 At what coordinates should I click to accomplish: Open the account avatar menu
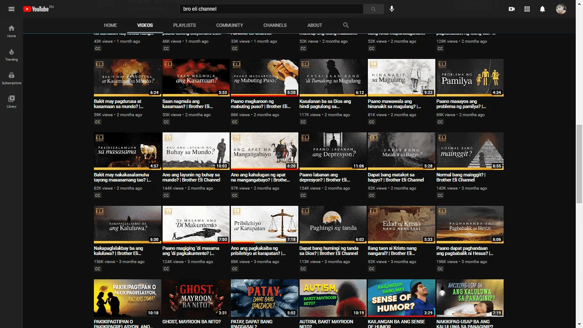561,9
